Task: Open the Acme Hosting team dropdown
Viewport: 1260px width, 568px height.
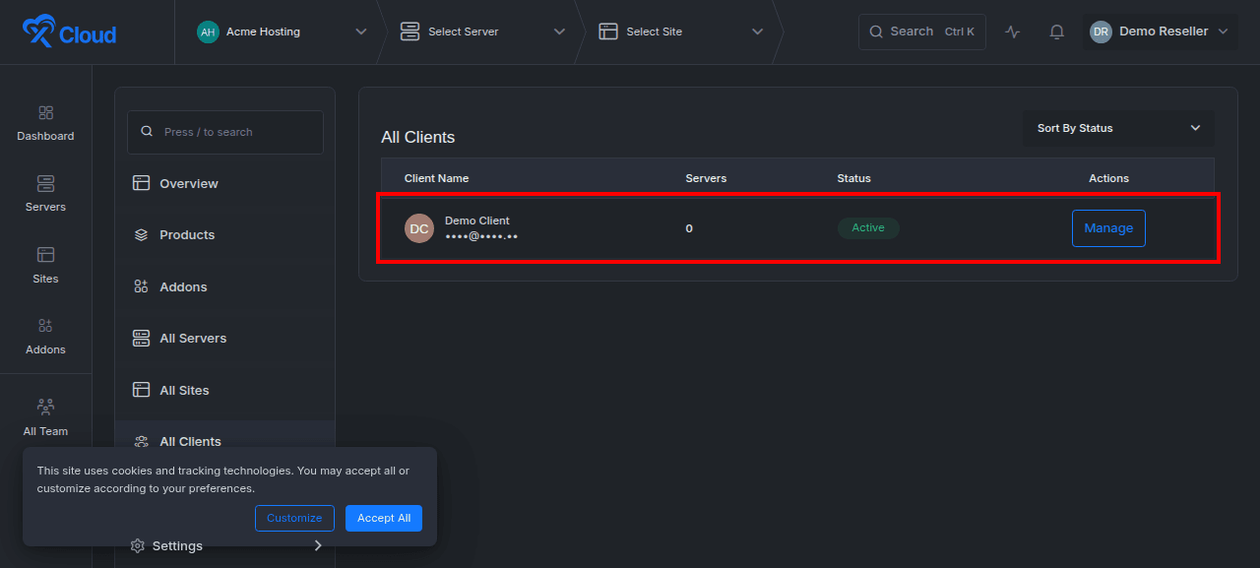Action: (281, 32)
